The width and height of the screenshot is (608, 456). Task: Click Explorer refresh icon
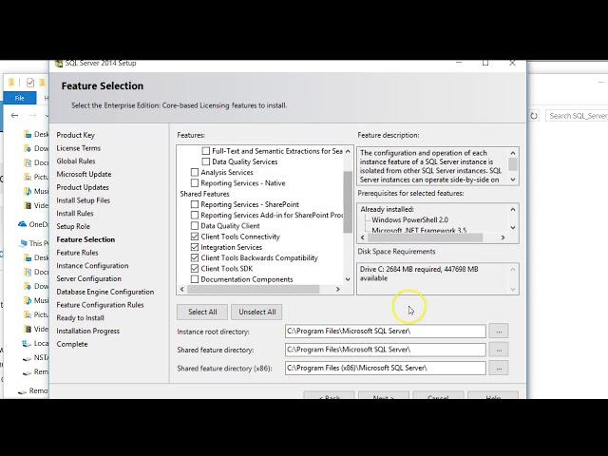coord(534,116)
